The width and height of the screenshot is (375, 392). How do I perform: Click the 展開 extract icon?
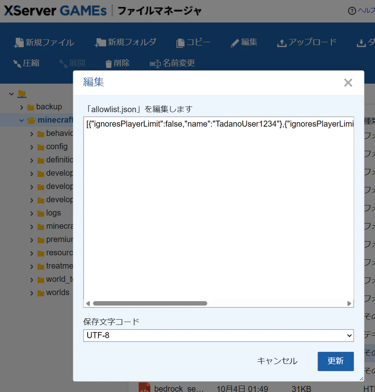[63, 64]
